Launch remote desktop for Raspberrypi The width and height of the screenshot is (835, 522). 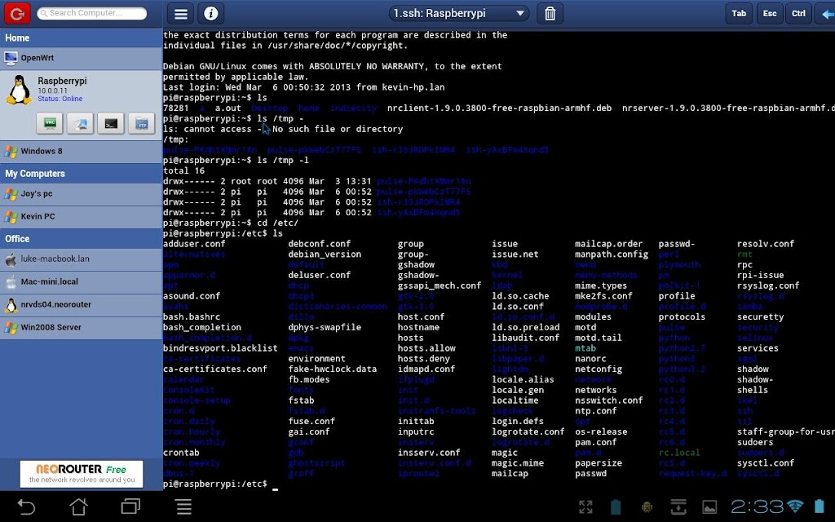tap(80, 123)
